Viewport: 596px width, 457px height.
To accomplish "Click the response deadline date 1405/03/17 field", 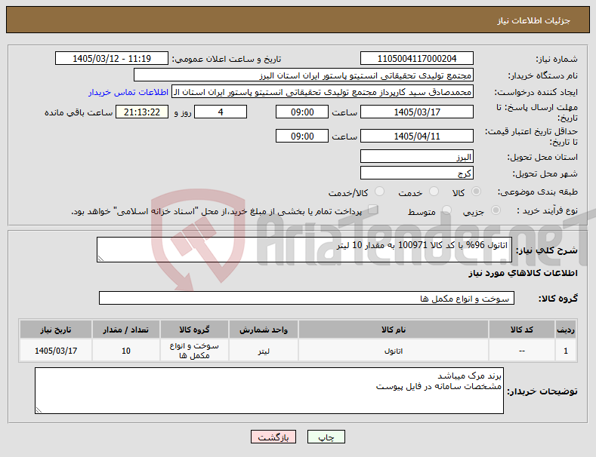I will [416, 112].
